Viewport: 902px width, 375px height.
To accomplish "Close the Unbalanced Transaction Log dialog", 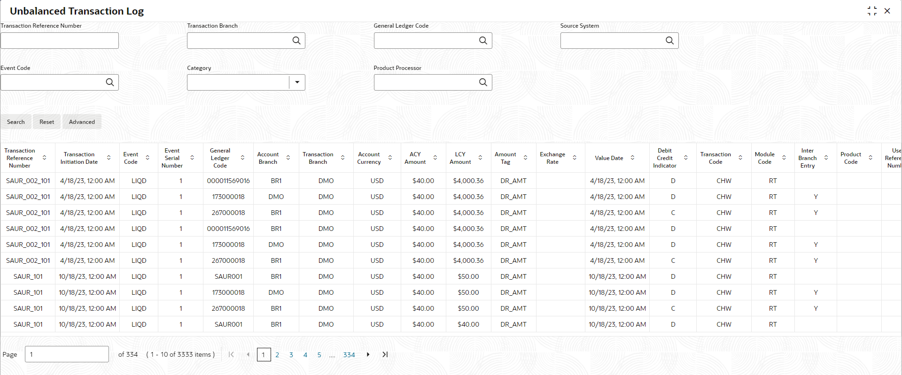I will click(887, 11).
